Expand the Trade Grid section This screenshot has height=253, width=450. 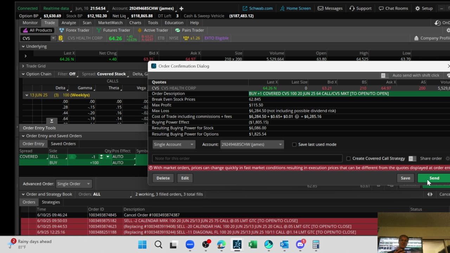click(23, 66)
